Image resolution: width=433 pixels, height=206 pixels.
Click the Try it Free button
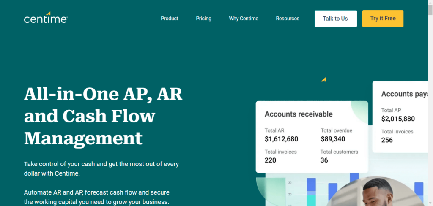(x=383, y=19)
